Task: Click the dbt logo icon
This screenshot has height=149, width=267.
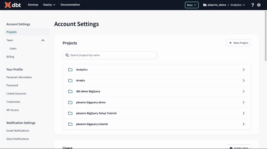Action: (x=8, y=5)
